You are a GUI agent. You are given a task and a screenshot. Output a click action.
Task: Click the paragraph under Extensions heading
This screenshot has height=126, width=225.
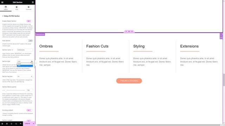(199, 62)
